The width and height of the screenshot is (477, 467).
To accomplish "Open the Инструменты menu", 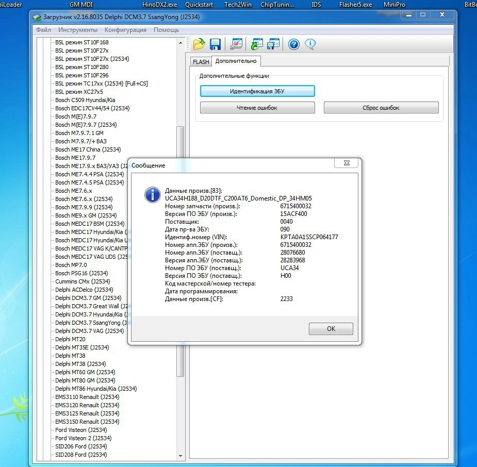I will click(x=78, y=30).
